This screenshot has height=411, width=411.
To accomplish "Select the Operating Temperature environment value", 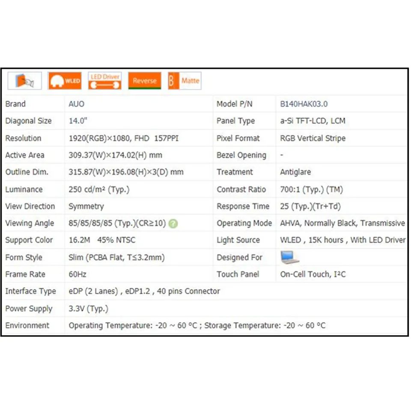I will point(197,325).
